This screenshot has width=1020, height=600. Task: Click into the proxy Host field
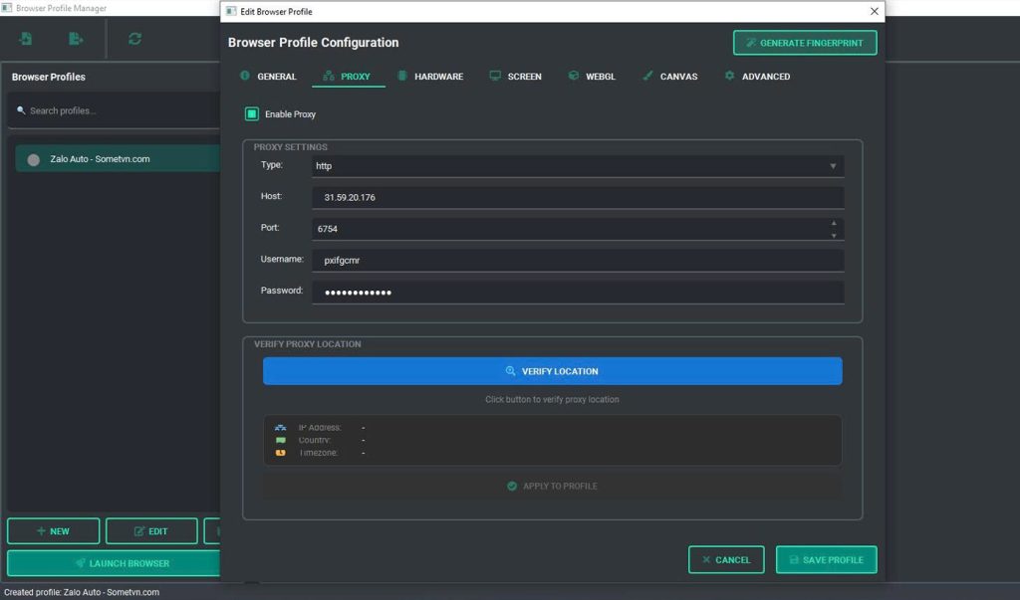tap(577, 198)
